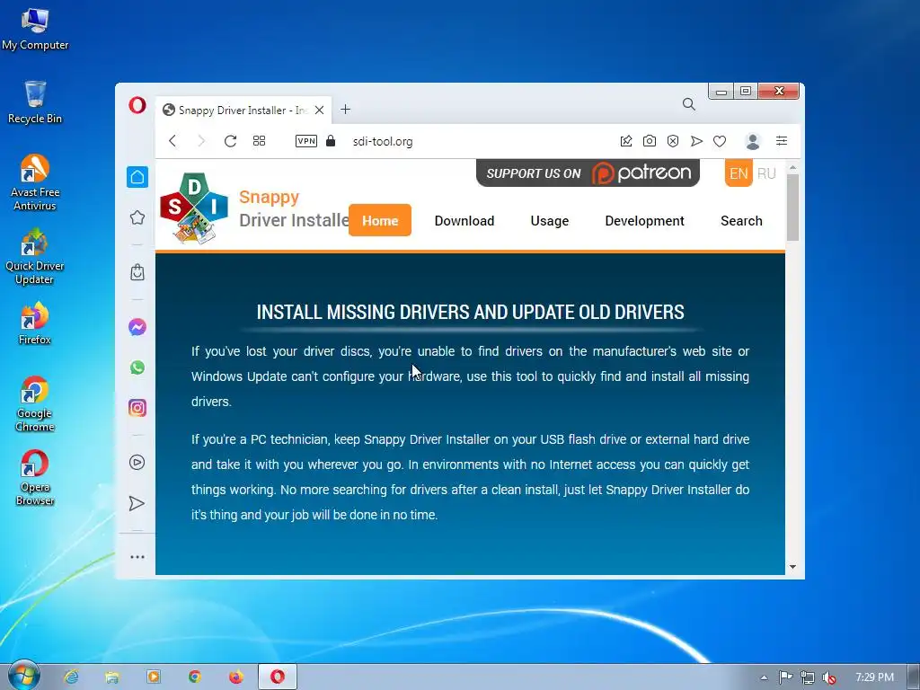Image resolution: width=920 pixels, height=690 pixels.
Task: Open the Search navigation item
Action: click(x=741, y=221)
